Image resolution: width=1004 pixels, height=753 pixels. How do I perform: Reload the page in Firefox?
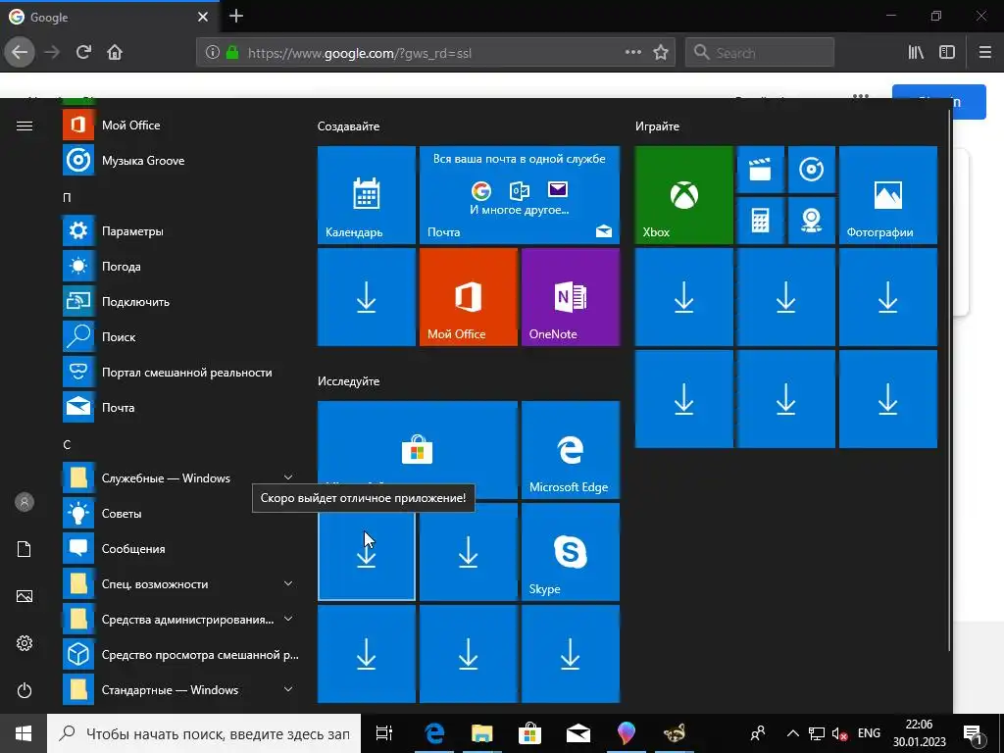pos(83,53)
